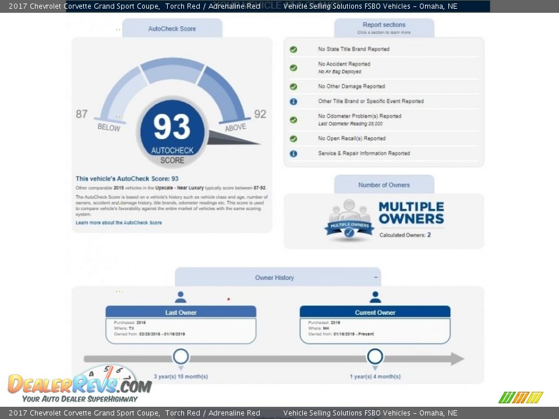Click '1 year(s) 4 month(s)' duration text
This screenshot has width=559, height=419.
point(375,377)
